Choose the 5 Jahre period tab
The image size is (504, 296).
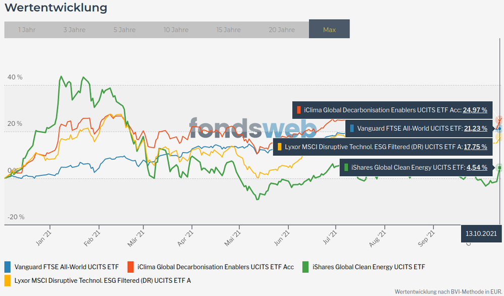pyautogui.click(x=125, y=30)
